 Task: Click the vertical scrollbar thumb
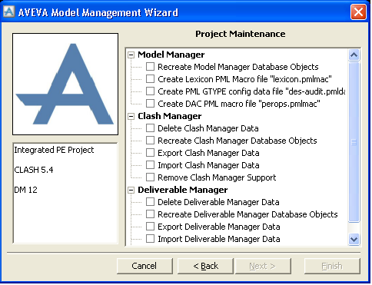[x=354, y=142]
